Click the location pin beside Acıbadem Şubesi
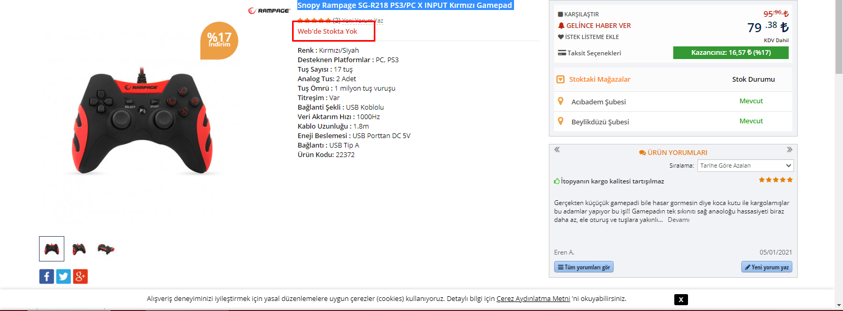Image resolution: width=843 pixels, height=311 pixels. (560, 101)
